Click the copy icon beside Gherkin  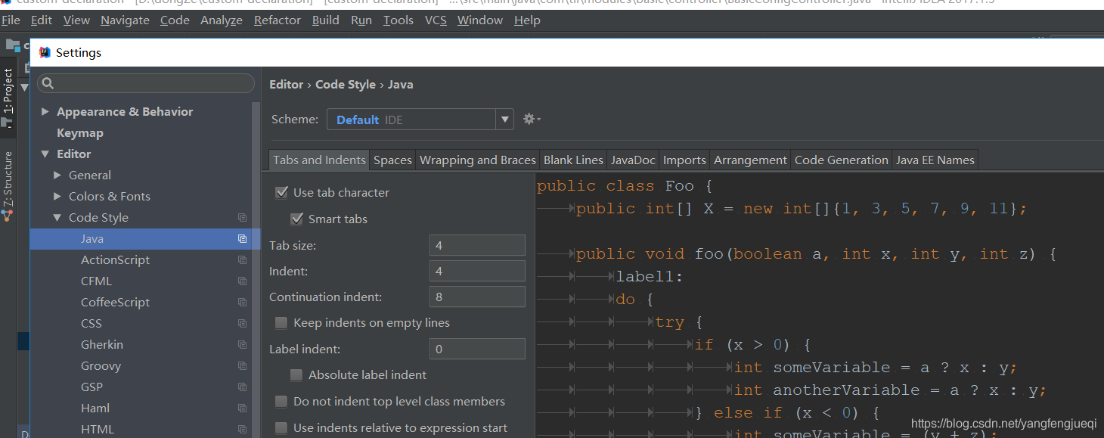point(242,345)
